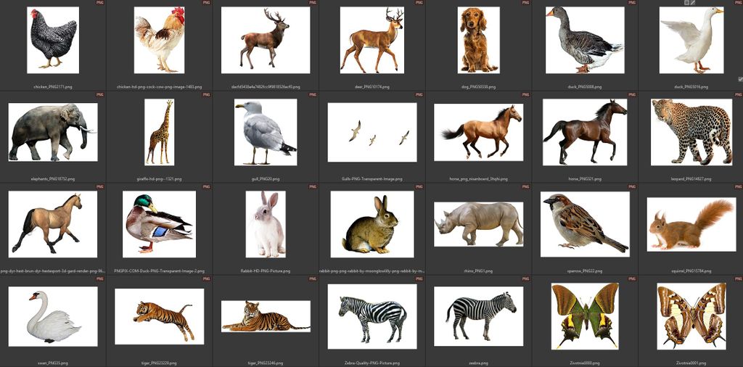Image resolution: width=743 pixels, height=367 pixels.
Task: Click the PNG badge on the dog thumbnail
Action: pos(525,3)
